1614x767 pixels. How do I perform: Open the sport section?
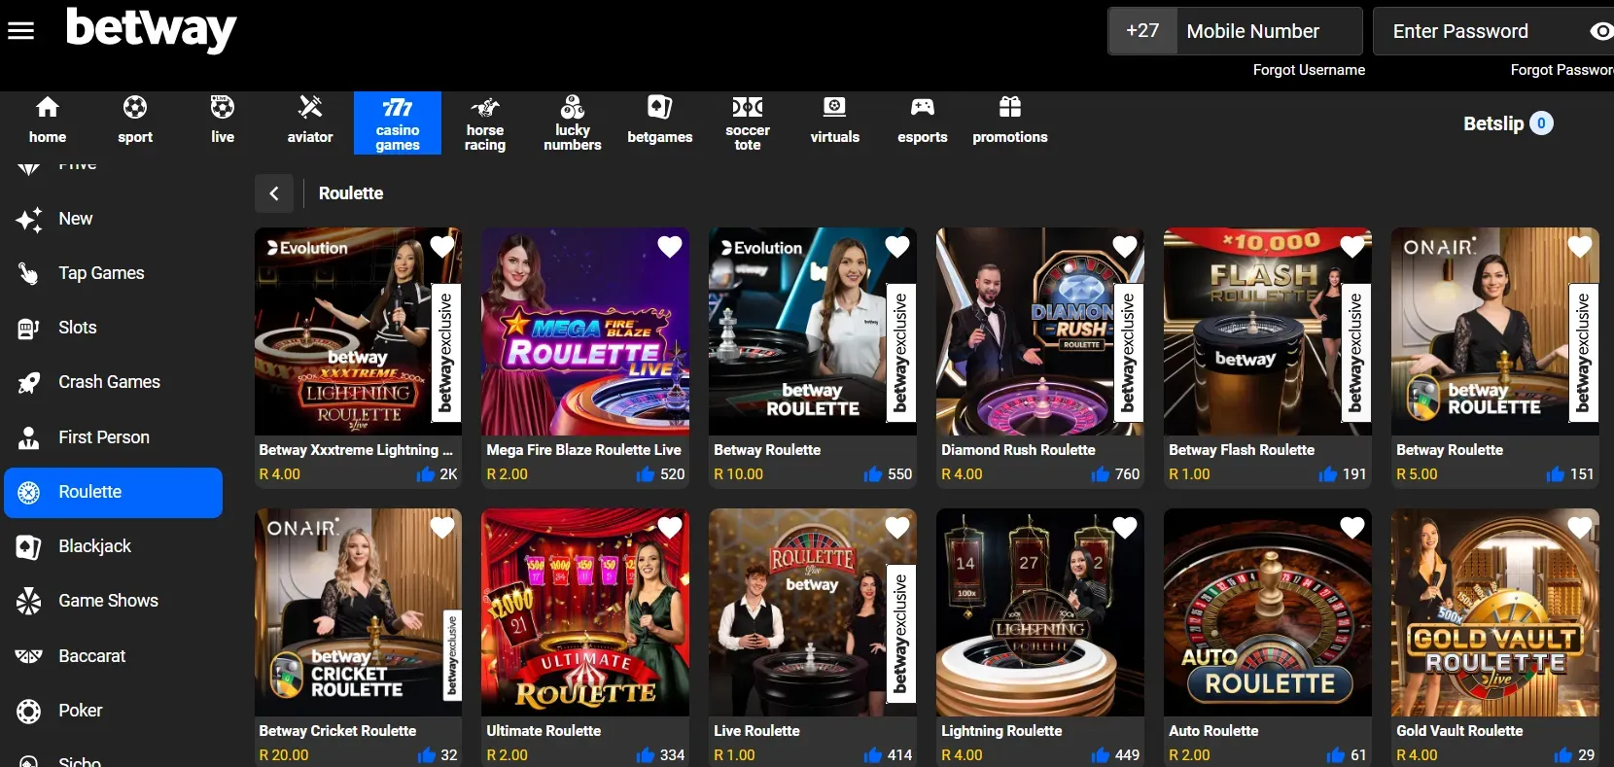tap(135, 122)
